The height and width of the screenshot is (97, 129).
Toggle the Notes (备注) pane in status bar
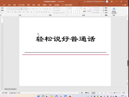coord(81,93)
